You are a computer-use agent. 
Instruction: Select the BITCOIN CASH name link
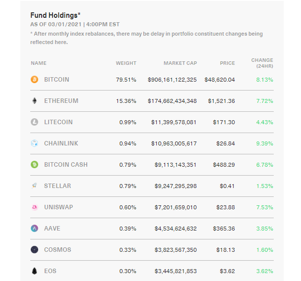point(66,165)
